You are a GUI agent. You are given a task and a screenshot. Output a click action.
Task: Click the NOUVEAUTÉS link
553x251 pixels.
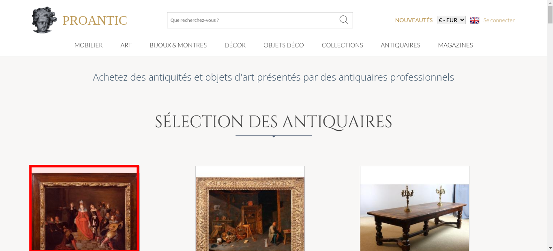tap(414, 20)
